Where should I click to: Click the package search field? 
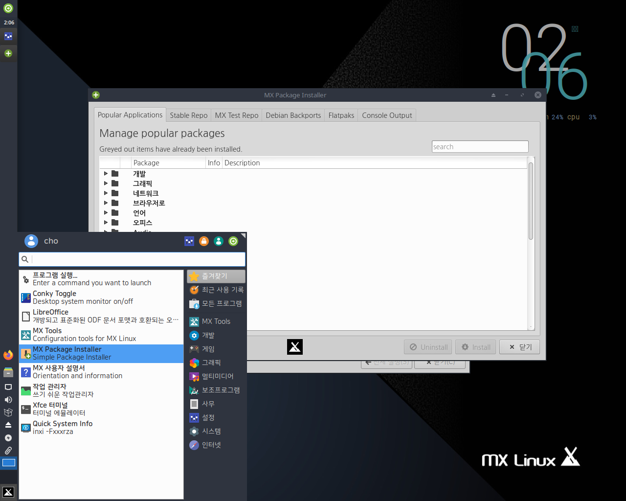point(480,147)
